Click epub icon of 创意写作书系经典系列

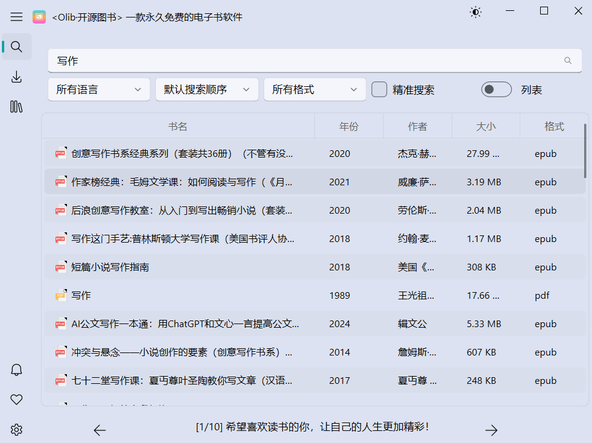tap(61, 153)
